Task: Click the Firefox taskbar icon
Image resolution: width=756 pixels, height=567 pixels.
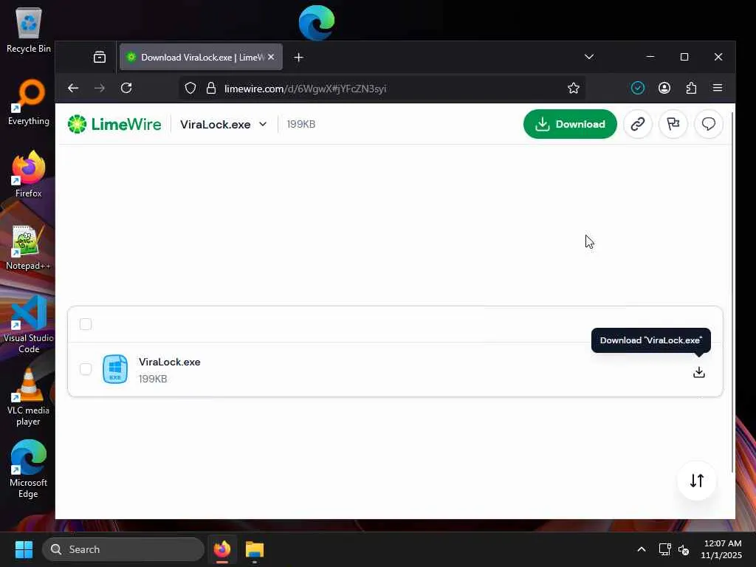Action: pos(222,549)
